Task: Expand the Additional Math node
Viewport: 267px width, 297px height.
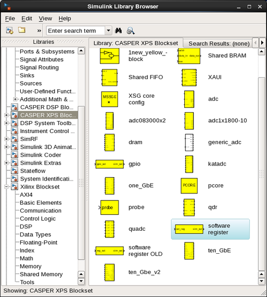Action: (15, 99)
